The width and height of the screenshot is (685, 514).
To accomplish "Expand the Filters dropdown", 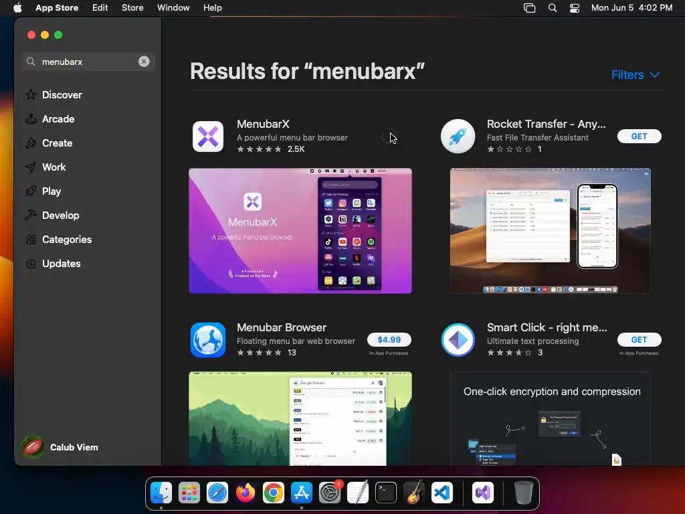I will pos(635,75).
